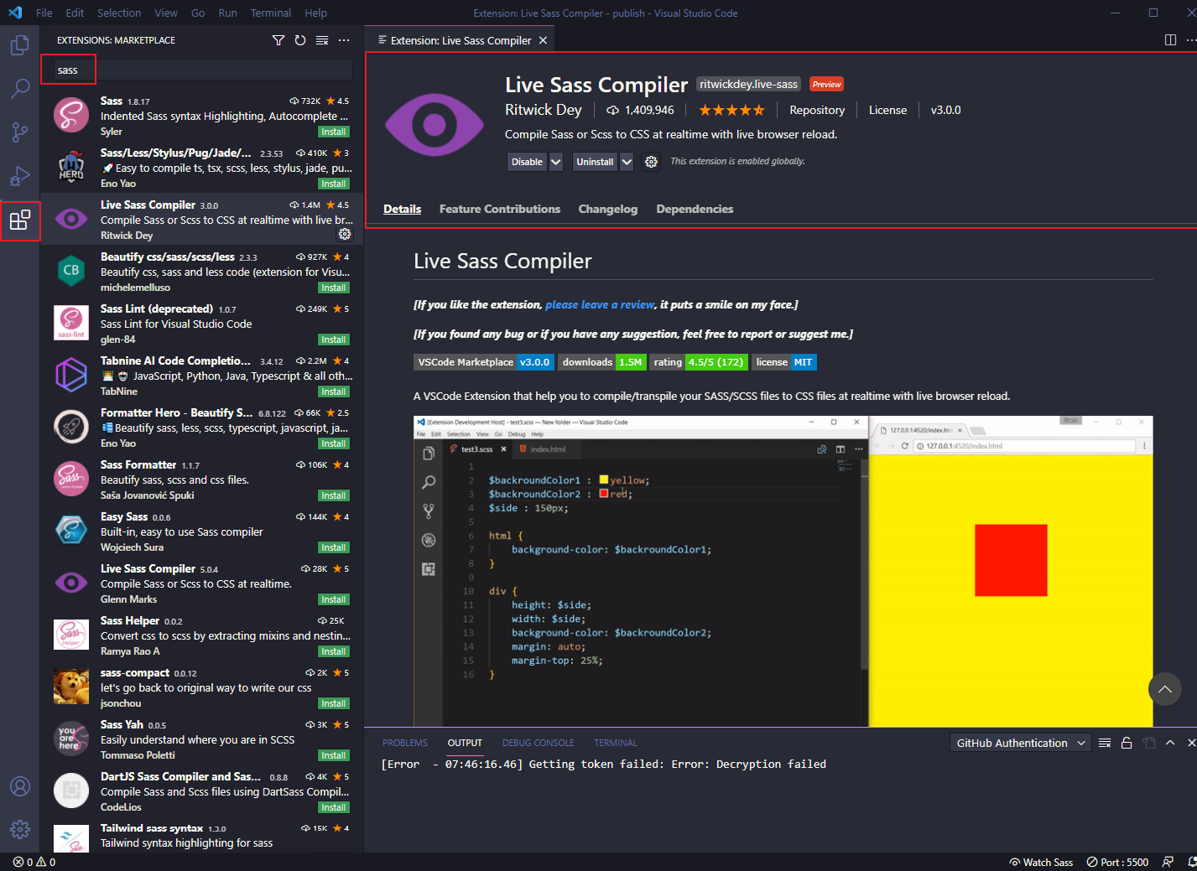This screenshot has width=1197, height=871.
Task: Open the License link
Action: [887, 110]
